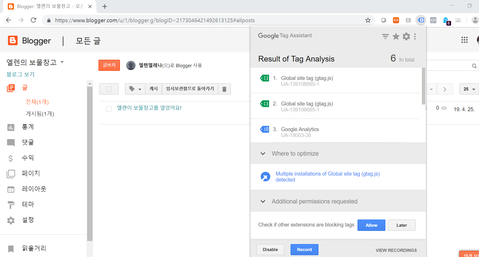This screenshot has height=257, width=479.
Task: Select the 게시됨(1개) posts filter
Action: click(x=40, y=114)
